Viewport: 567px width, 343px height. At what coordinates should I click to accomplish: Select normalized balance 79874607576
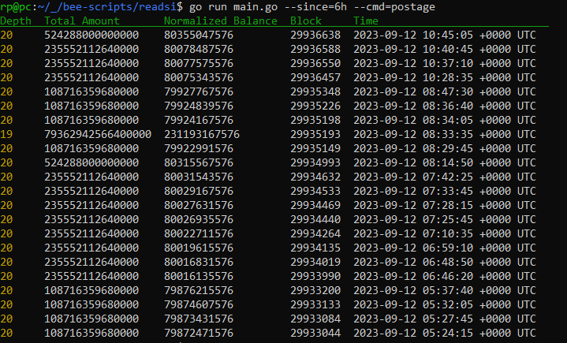click(199, 304)
